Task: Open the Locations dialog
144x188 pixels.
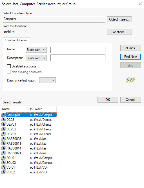Action: pyautogui.click(x=119, y=32)
